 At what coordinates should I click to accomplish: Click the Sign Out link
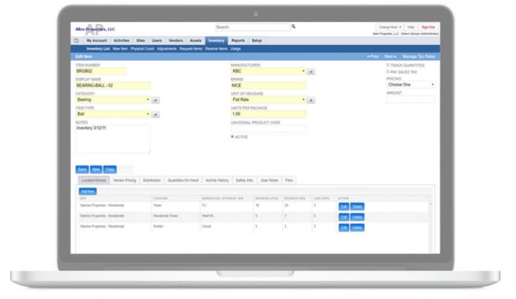coord(428,27)
